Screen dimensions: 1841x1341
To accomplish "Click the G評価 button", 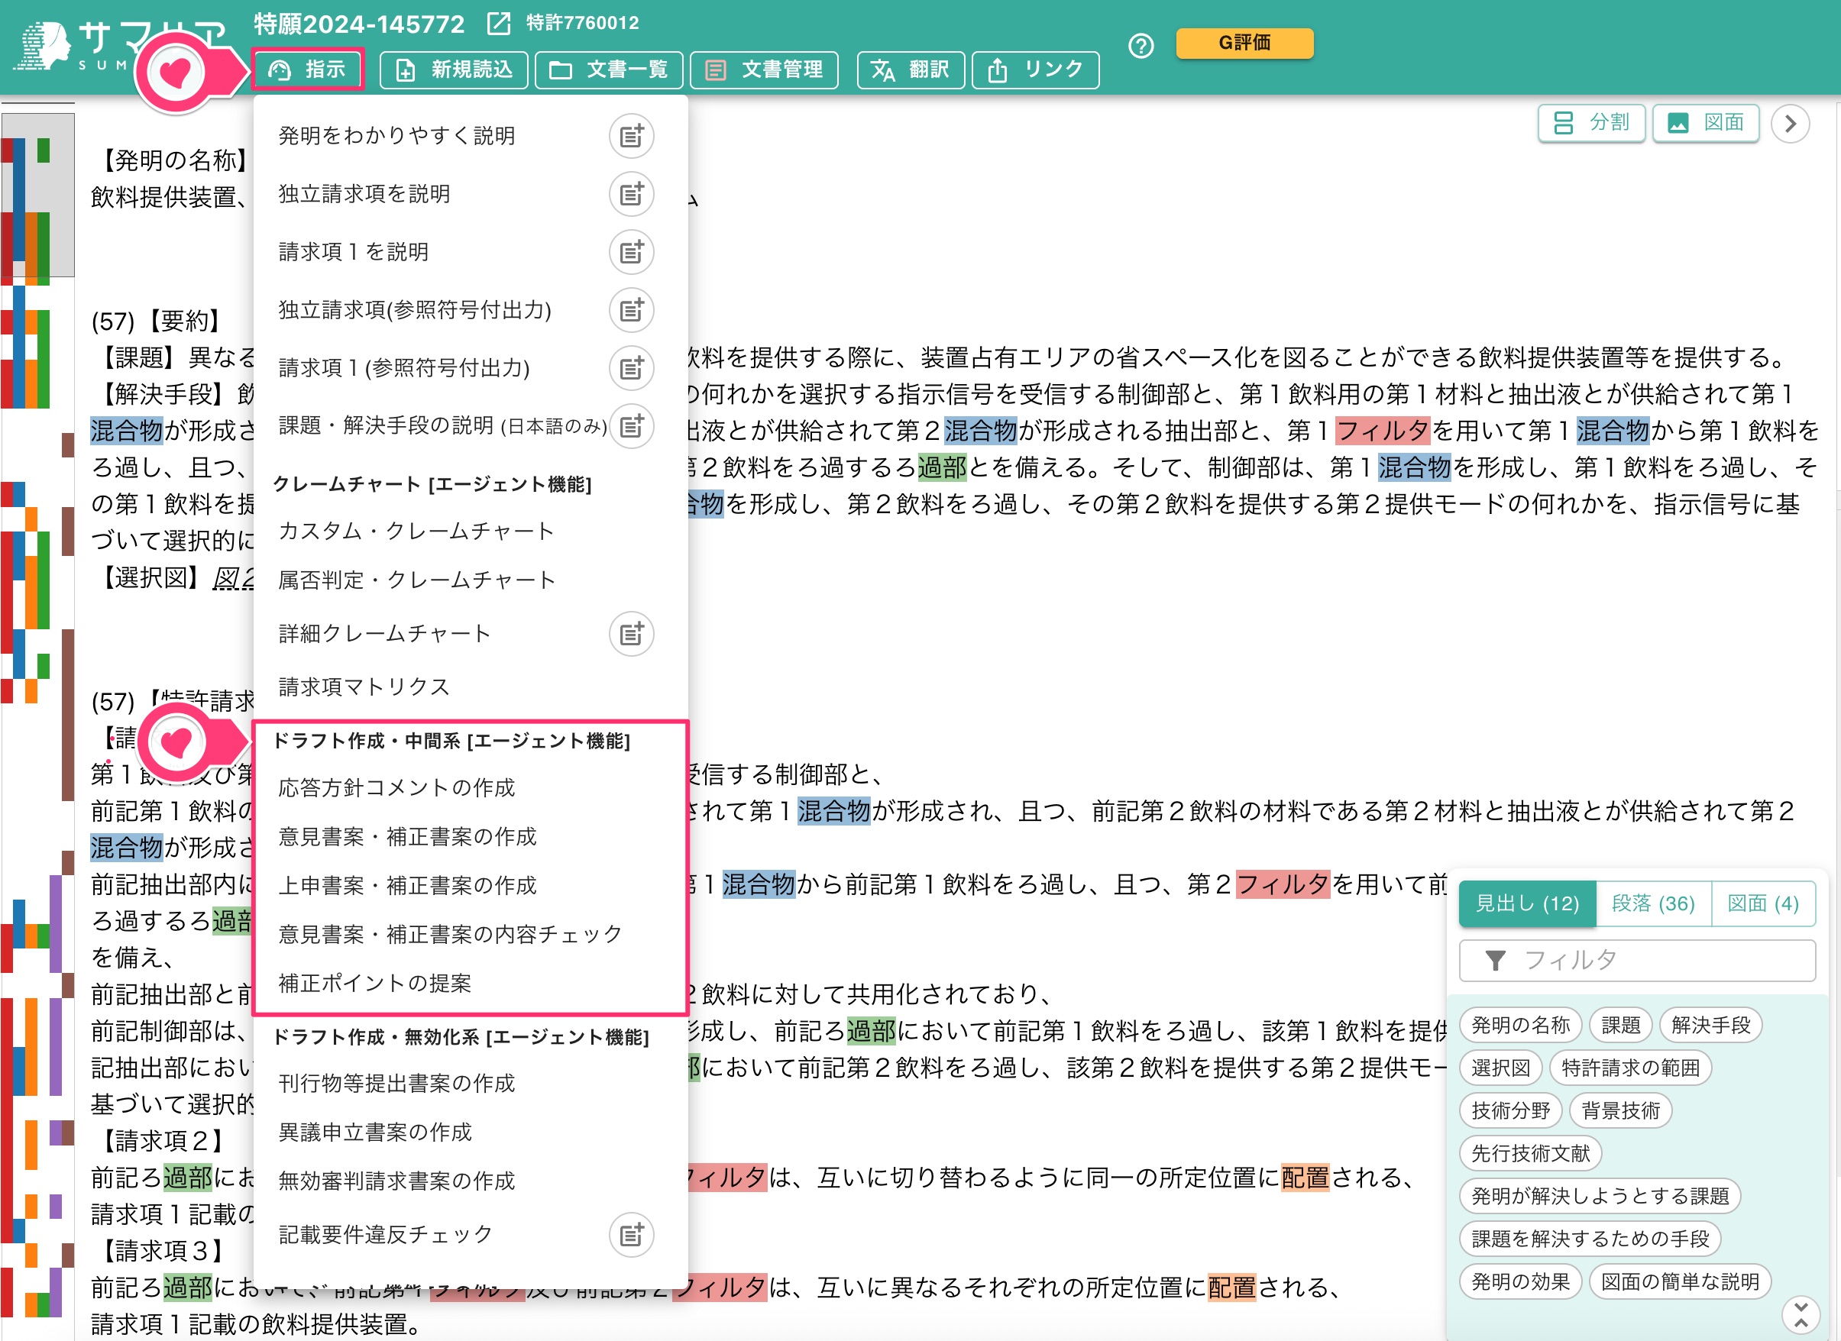I will pos(1244,43).
